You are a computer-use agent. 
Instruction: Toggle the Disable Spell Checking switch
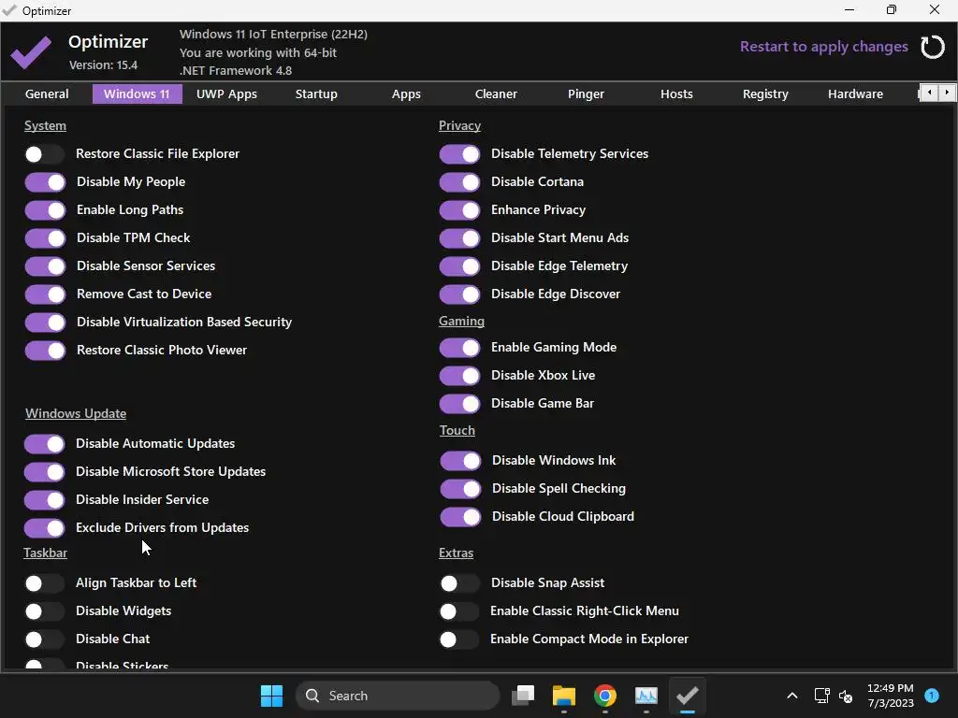(460, 488)
